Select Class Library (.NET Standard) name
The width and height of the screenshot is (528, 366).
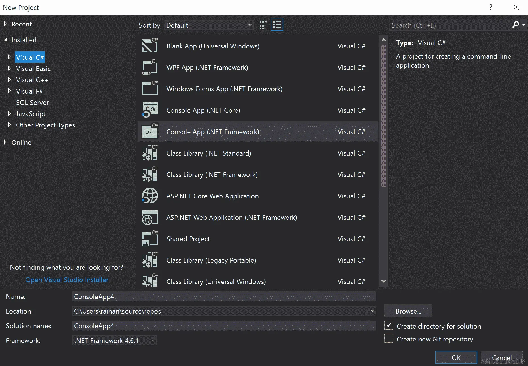coord(209,153)
